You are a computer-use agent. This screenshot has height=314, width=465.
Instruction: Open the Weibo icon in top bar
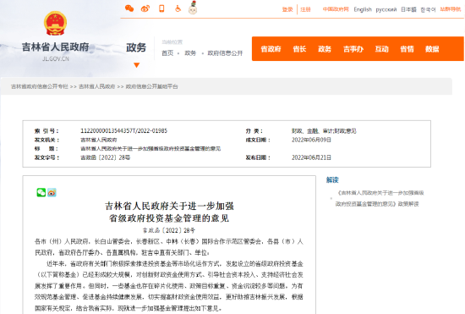click(x=145, y=8)
